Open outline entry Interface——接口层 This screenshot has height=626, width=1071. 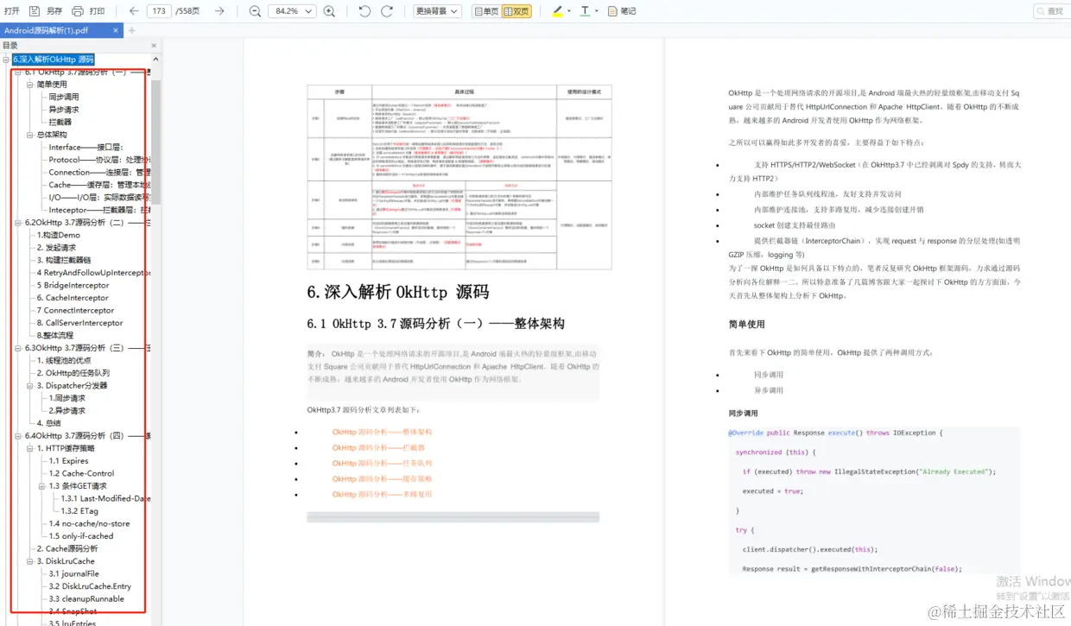[x=86, y=148]
